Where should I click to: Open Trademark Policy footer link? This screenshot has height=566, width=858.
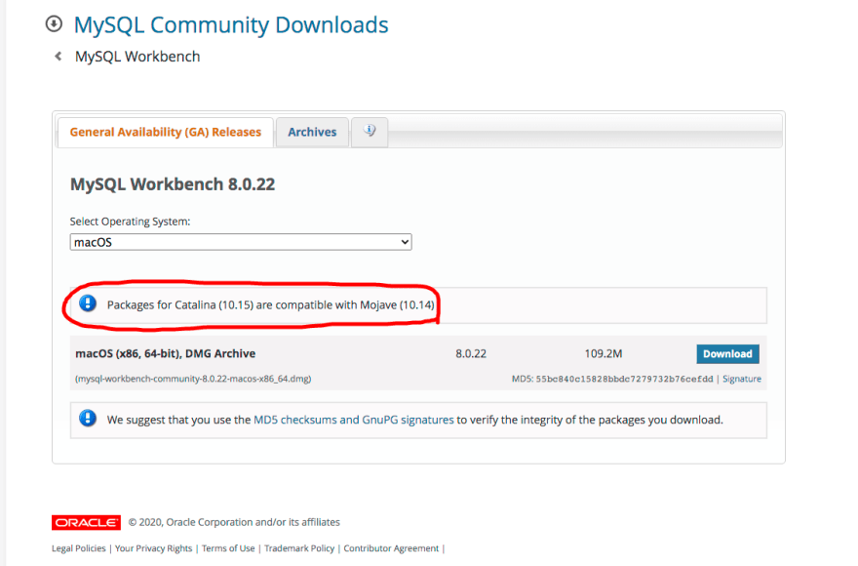[x=299, y=547]
